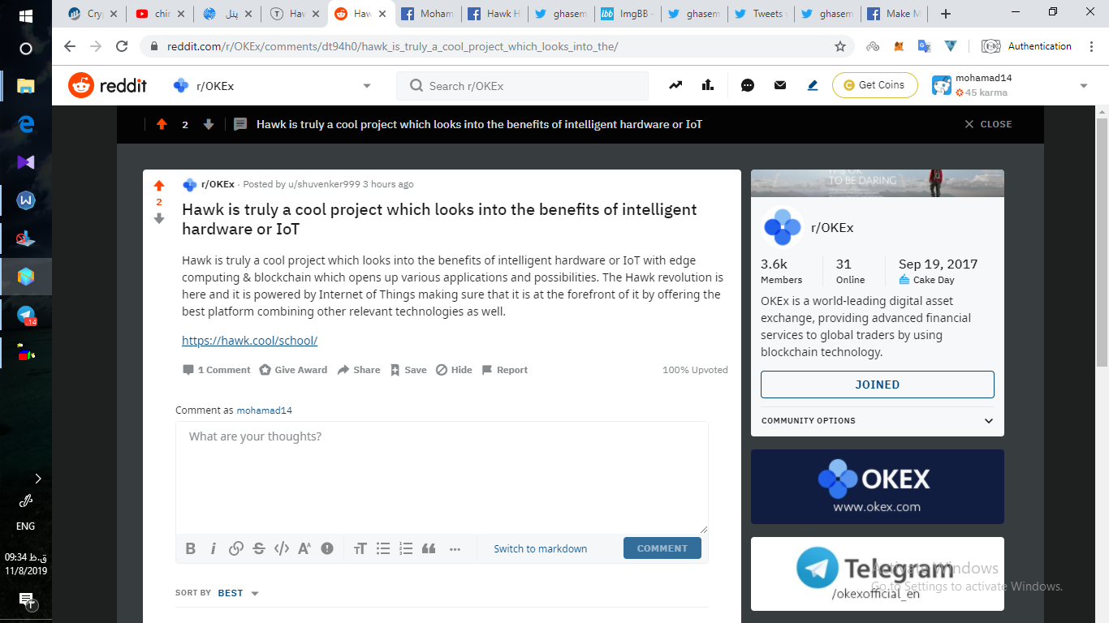Bookmark this page with the star icon
The image size is (1109, 623).
[x=840, y=46]
